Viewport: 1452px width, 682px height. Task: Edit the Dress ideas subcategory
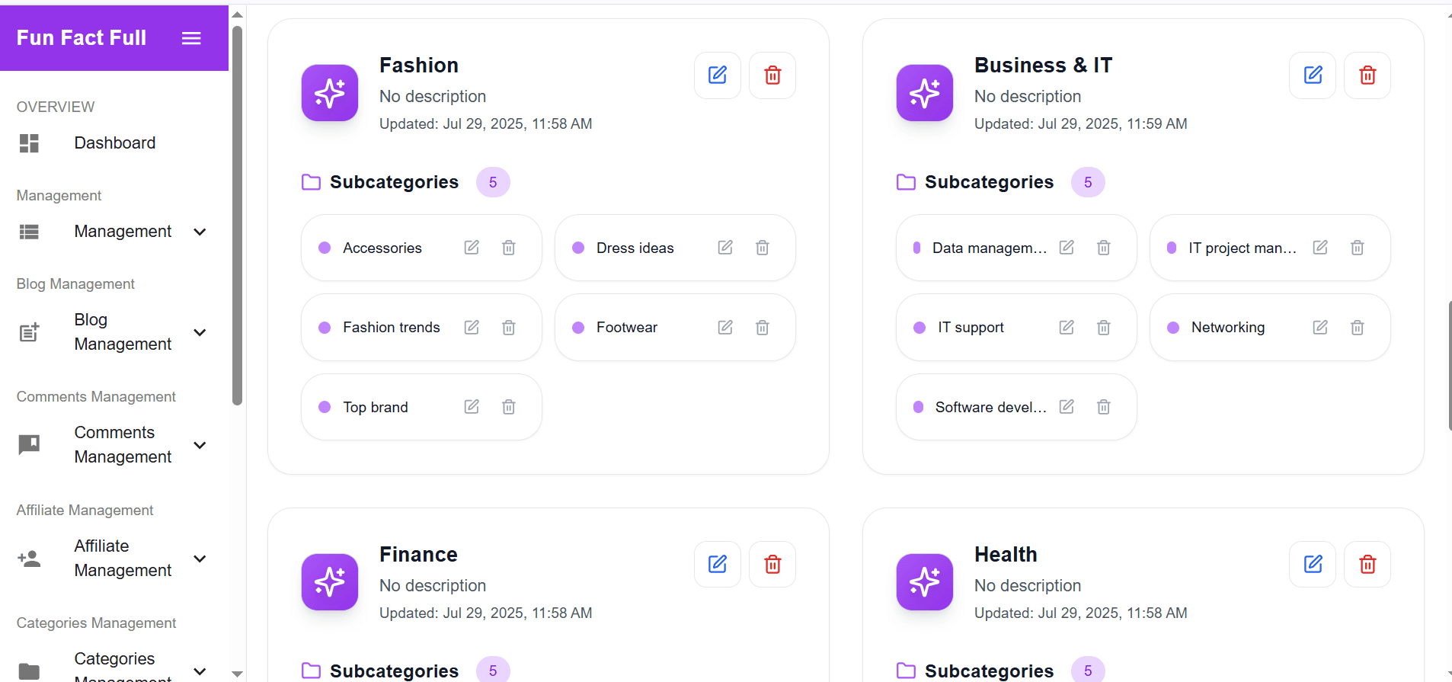click(725, 248)
